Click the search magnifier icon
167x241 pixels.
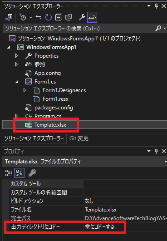pos(158,28)
